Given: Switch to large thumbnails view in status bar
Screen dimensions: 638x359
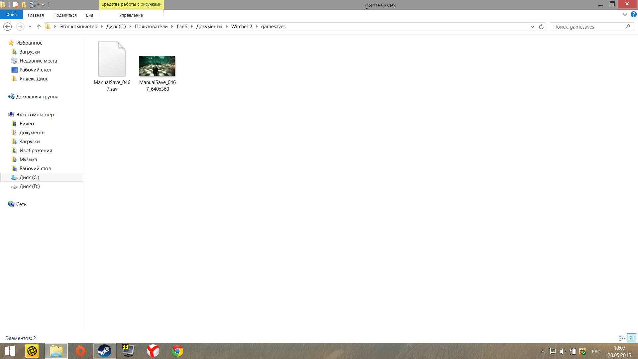Looking at the screenshot, I should point(631,338).
